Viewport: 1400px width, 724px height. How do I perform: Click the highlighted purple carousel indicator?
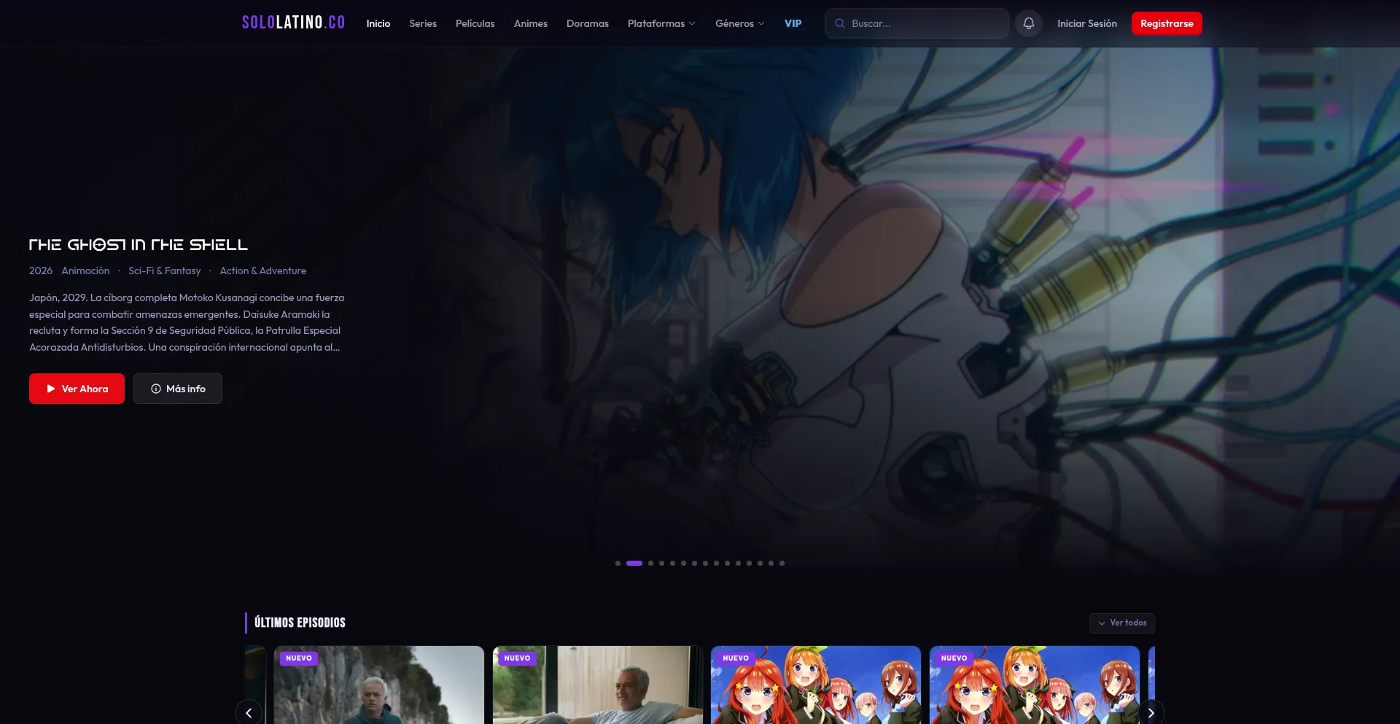coord(634,563)
